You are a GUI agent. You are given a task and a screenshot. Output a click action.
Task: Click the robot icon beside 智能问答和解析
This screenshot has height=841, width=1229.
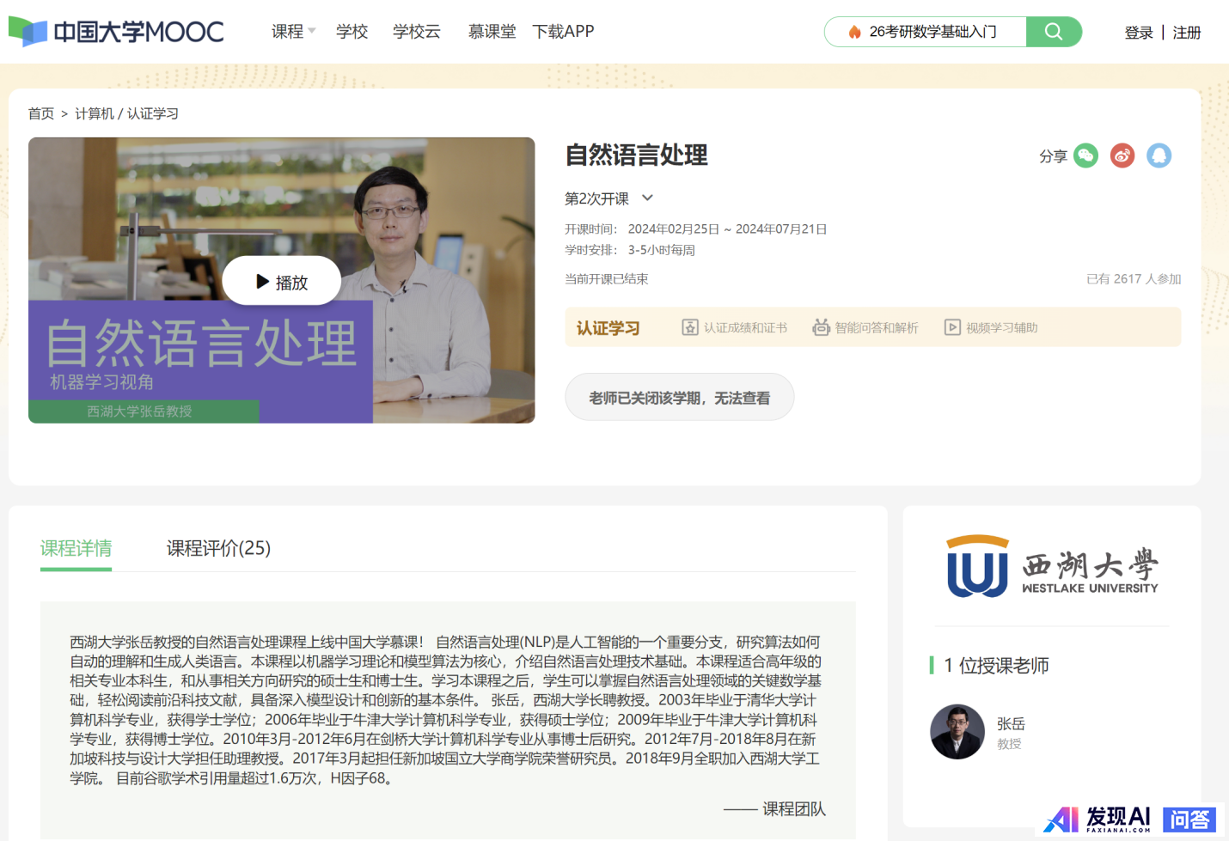pyautogui.click(x=822, y=327)
